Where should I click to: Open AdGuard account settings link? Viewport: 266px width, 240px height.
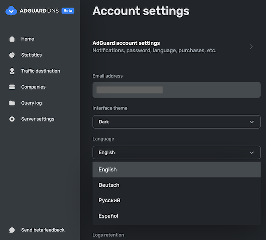[172, 47]
